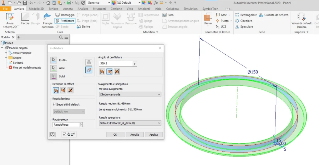Click OK in Profilatura dialog
Screen dimensions: 319x165
coord(115,135)
